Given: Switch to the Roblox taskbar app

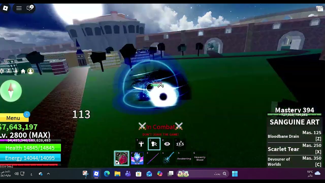Looking at the screenshot, I should pos(96,174).
